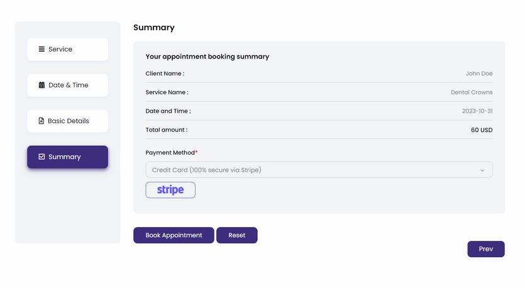This screenshot has width=525, height=288.
Task: Click Book Appointment button
Action: [174, 235]
